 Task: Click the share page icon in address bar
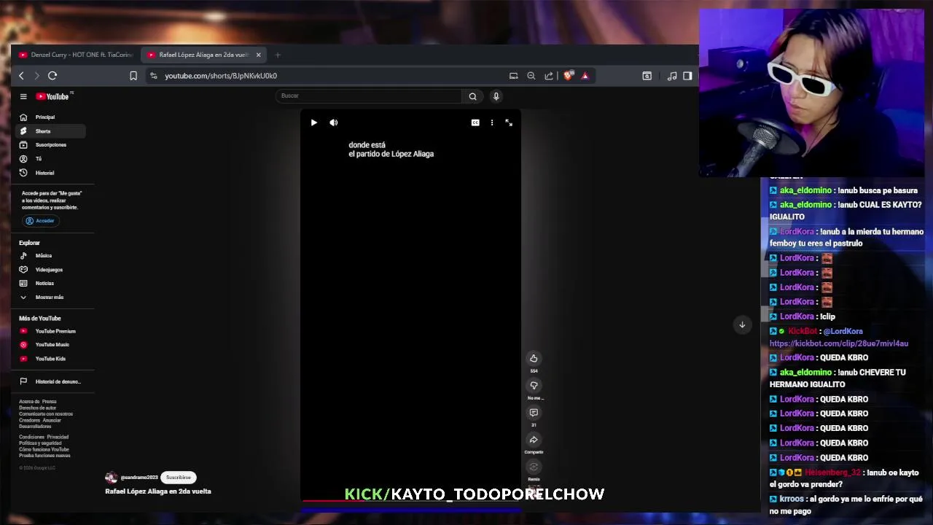click(x=549, y=76)
